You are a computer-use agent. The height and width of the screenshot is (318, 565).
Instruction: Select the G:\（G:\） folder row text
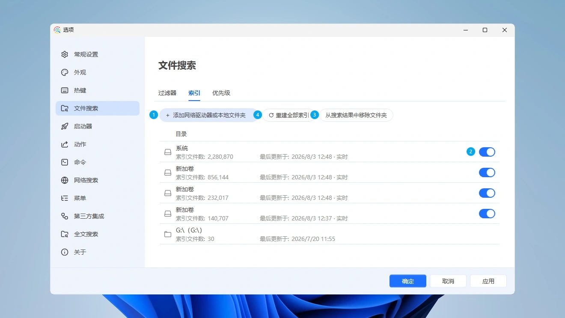tap(189, 230)
